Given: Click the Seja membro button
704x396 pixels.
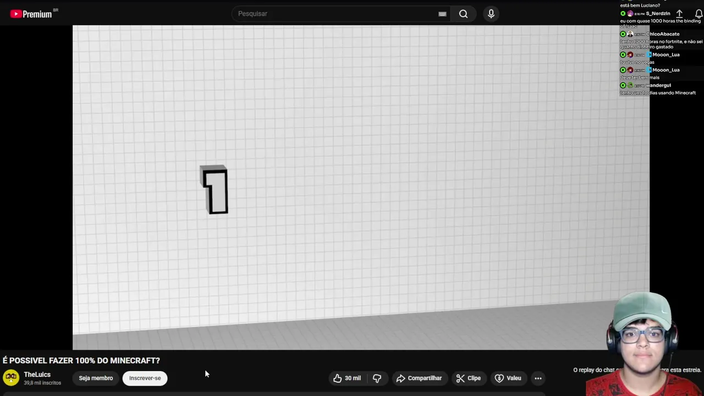Looking at the screenshot, I should tap(96, 378).
